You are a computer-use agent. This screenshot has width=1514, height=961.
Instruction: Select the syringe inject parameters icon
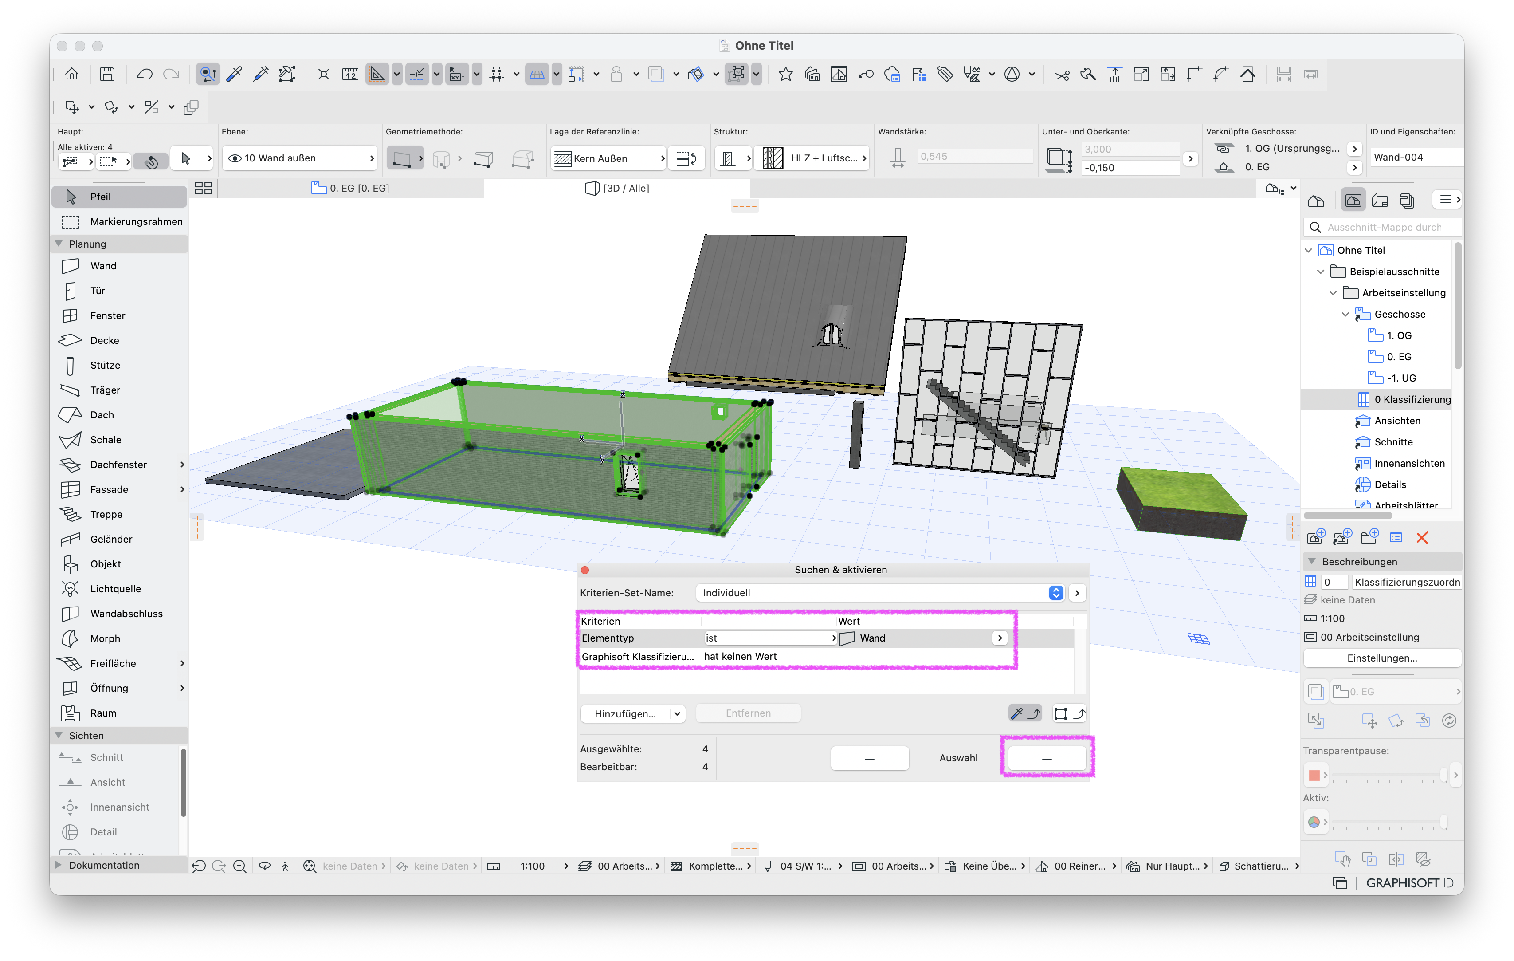pyautogui.click(x=261, y=74)
